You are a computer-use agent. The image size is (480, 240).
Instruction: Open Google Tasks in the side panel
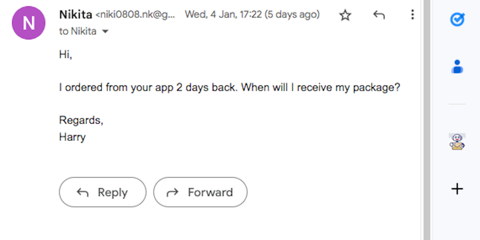457,20
